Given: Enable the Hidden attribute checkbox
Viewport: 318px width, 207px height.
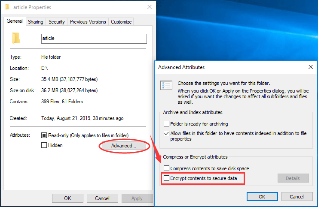Looking at the screenshot, I should tap(44, 145).
